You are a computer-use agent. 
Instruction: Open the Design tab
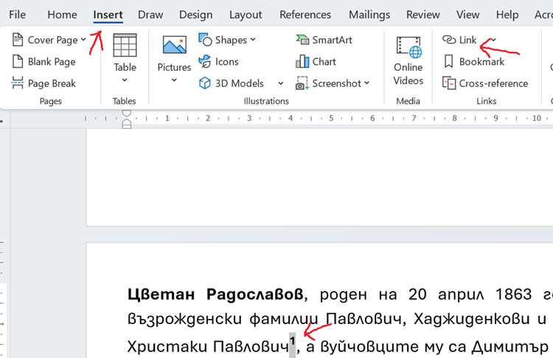coord(195,15)
